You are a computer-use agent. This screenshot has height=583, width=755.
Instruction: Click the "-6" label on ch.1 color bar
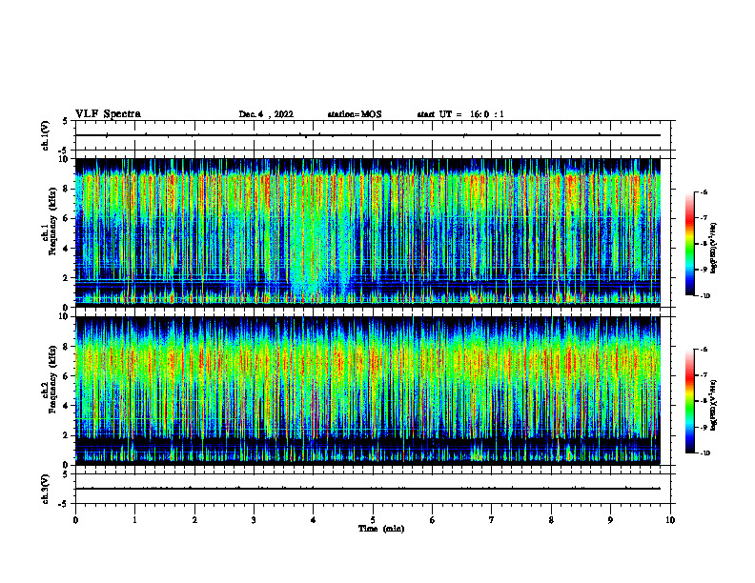click(704, 191)
